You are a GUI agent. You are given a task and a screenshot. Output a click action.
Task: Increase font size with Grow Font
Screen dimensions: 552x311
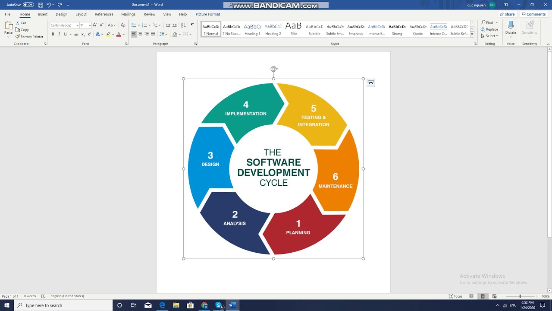pyautogui.click(x=95, y=25)
